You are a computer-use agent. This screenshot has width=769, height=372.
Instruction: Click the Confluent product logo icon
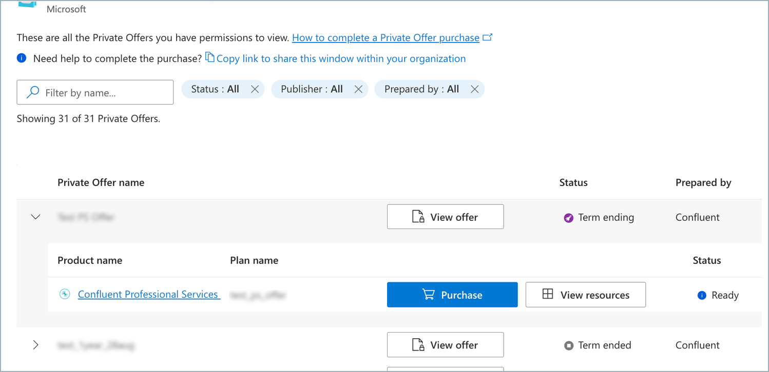point(64,294)
